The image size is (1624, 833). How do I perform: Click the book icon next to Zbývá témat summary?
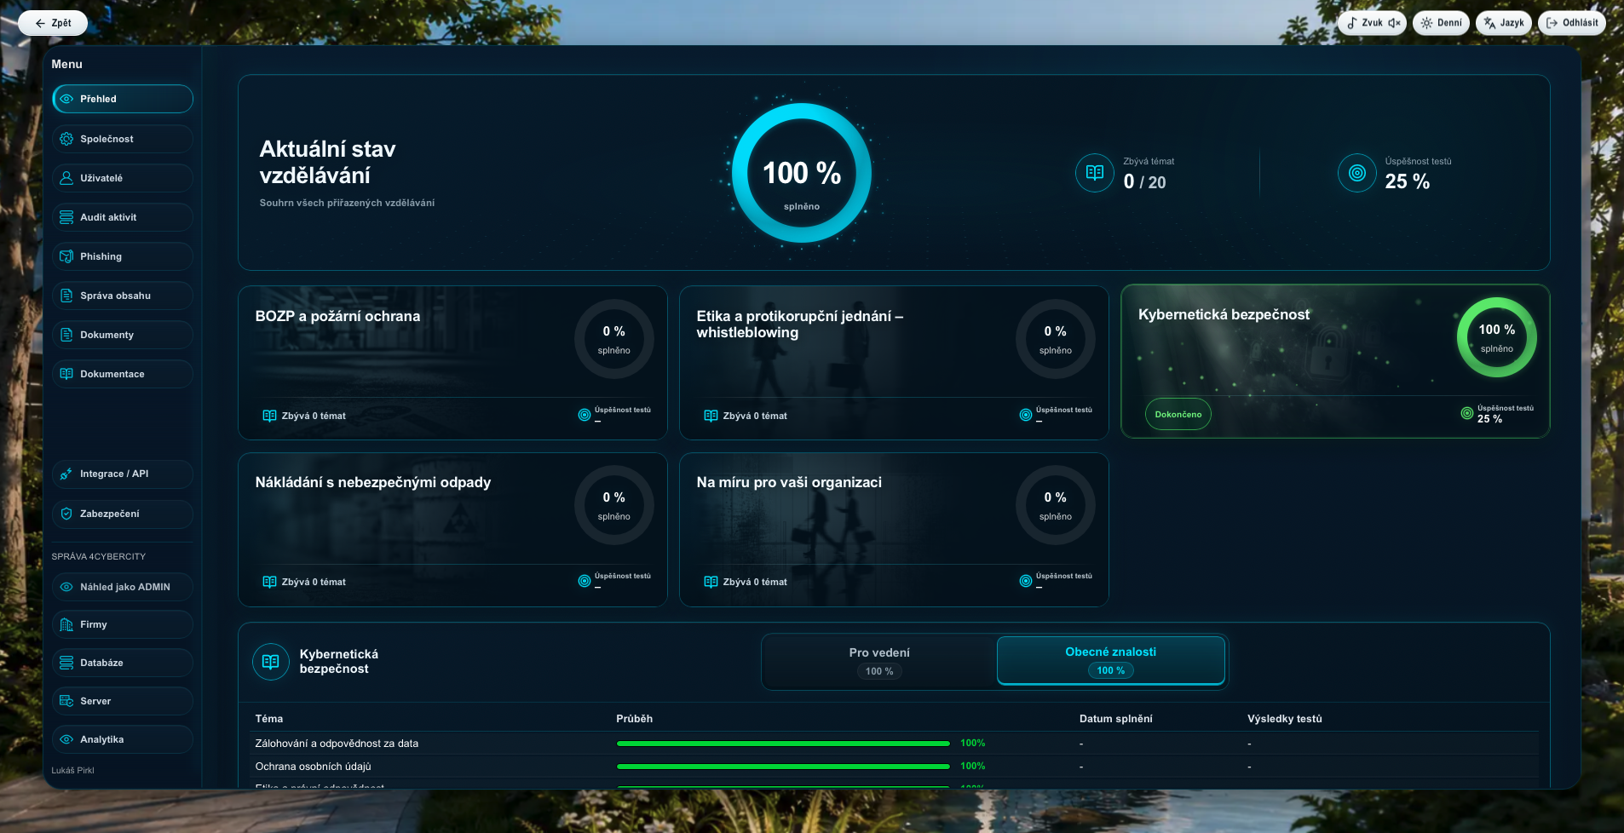coord(1095,173)
